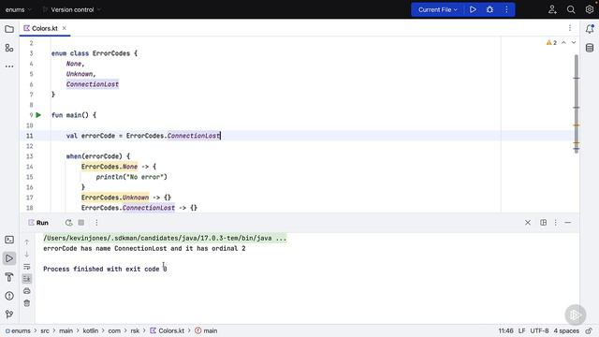The image size is (599, 337).
Task: Toggle soft-wrap in console output
Action: point(27,267)
